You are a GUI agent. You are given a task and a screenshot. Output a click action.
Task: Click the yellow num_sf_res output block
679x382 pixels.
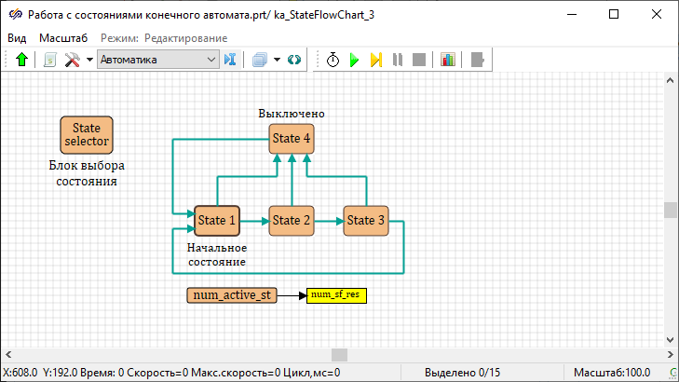pos(334,295)
